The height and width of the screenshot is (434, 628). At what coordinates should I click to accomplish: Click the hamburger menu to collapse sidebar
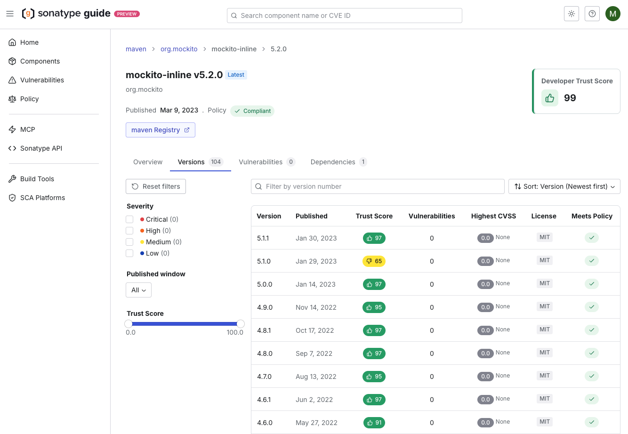pyautogui.click(x=10, y=14)
